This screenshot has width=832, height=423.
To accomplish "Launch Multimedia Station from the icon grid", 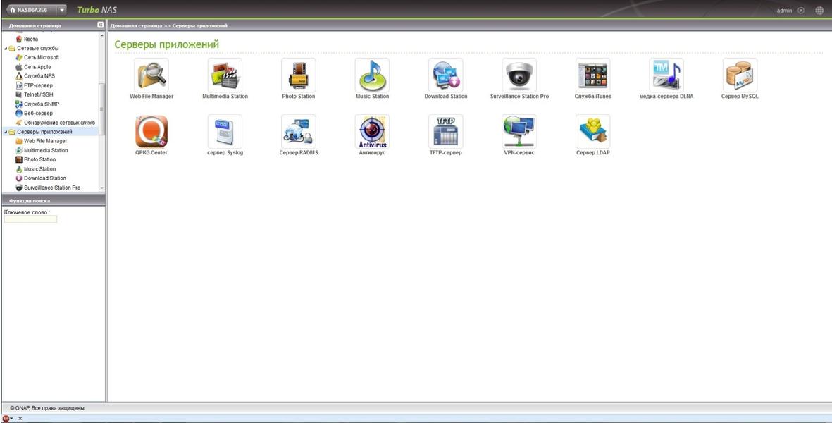I will click(x=225, y=75).
